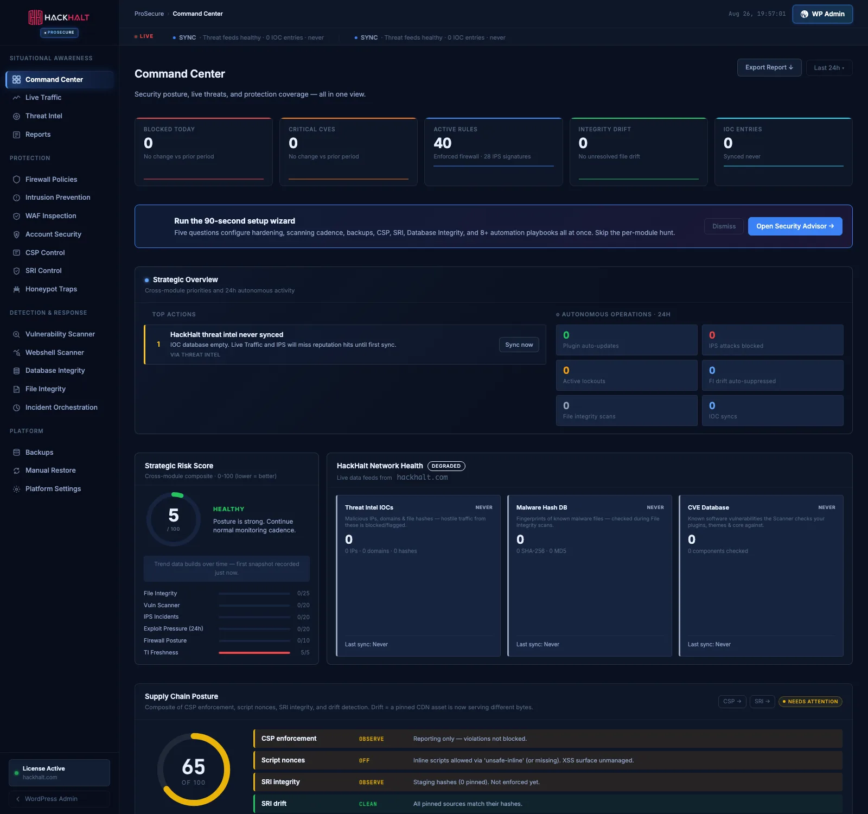Click the SRI drift row
The height and width of the screenshot is (814, 868).
[548, 804]
